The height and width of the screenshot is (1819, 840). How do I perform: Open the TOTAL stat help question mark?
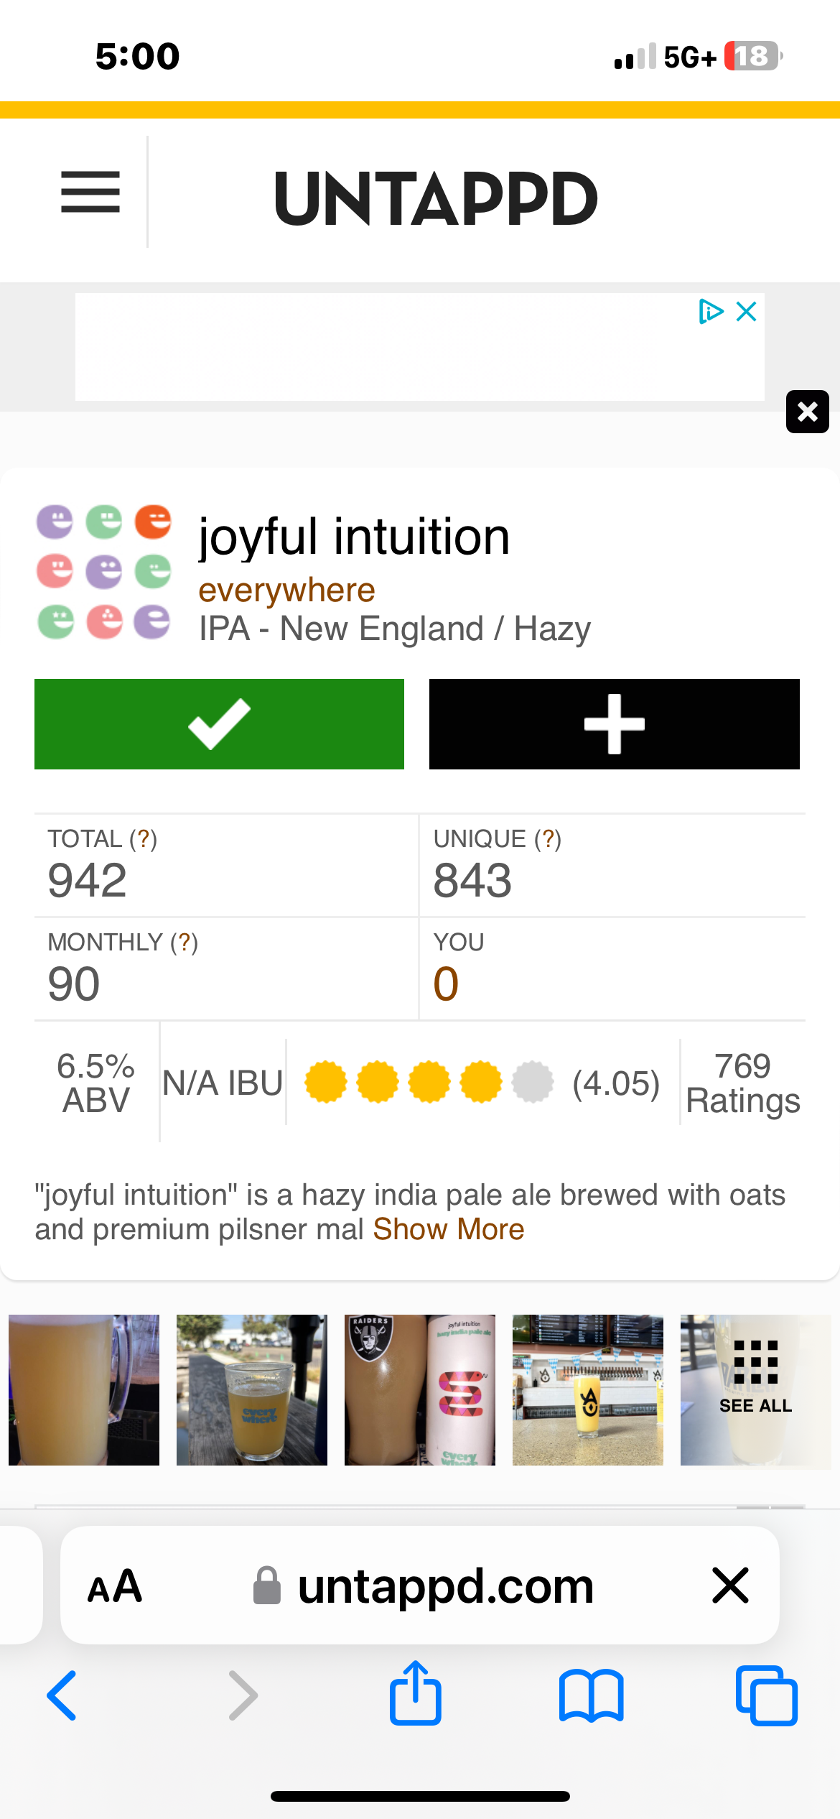(x=143, y=838)
